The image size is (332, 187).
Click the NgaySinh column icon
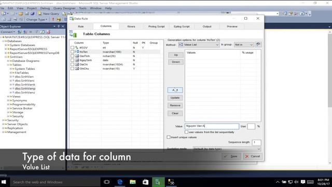coord(77,60)
